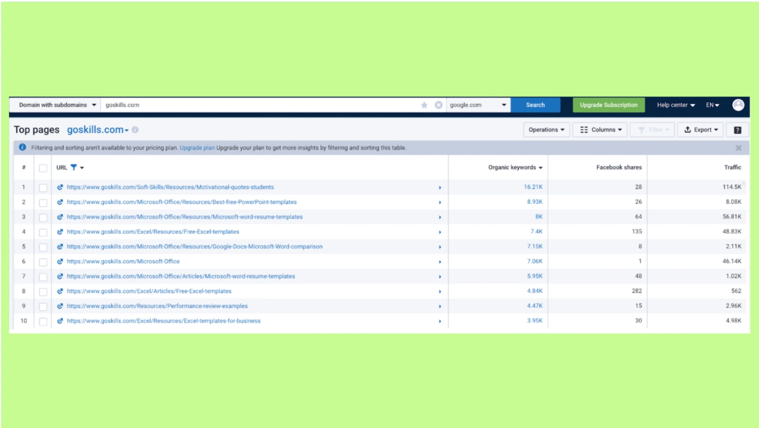Open the Help center menu
Image resolution: width=759 pixels, height=428 pixels.
(676, 105)
